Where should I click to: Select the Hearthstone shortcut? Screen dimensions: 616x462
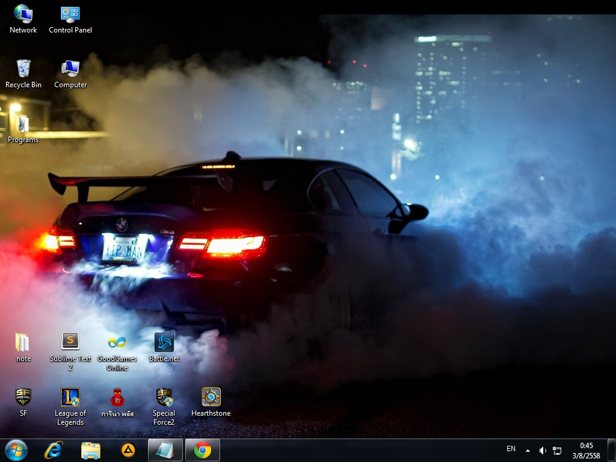[211, 402]
